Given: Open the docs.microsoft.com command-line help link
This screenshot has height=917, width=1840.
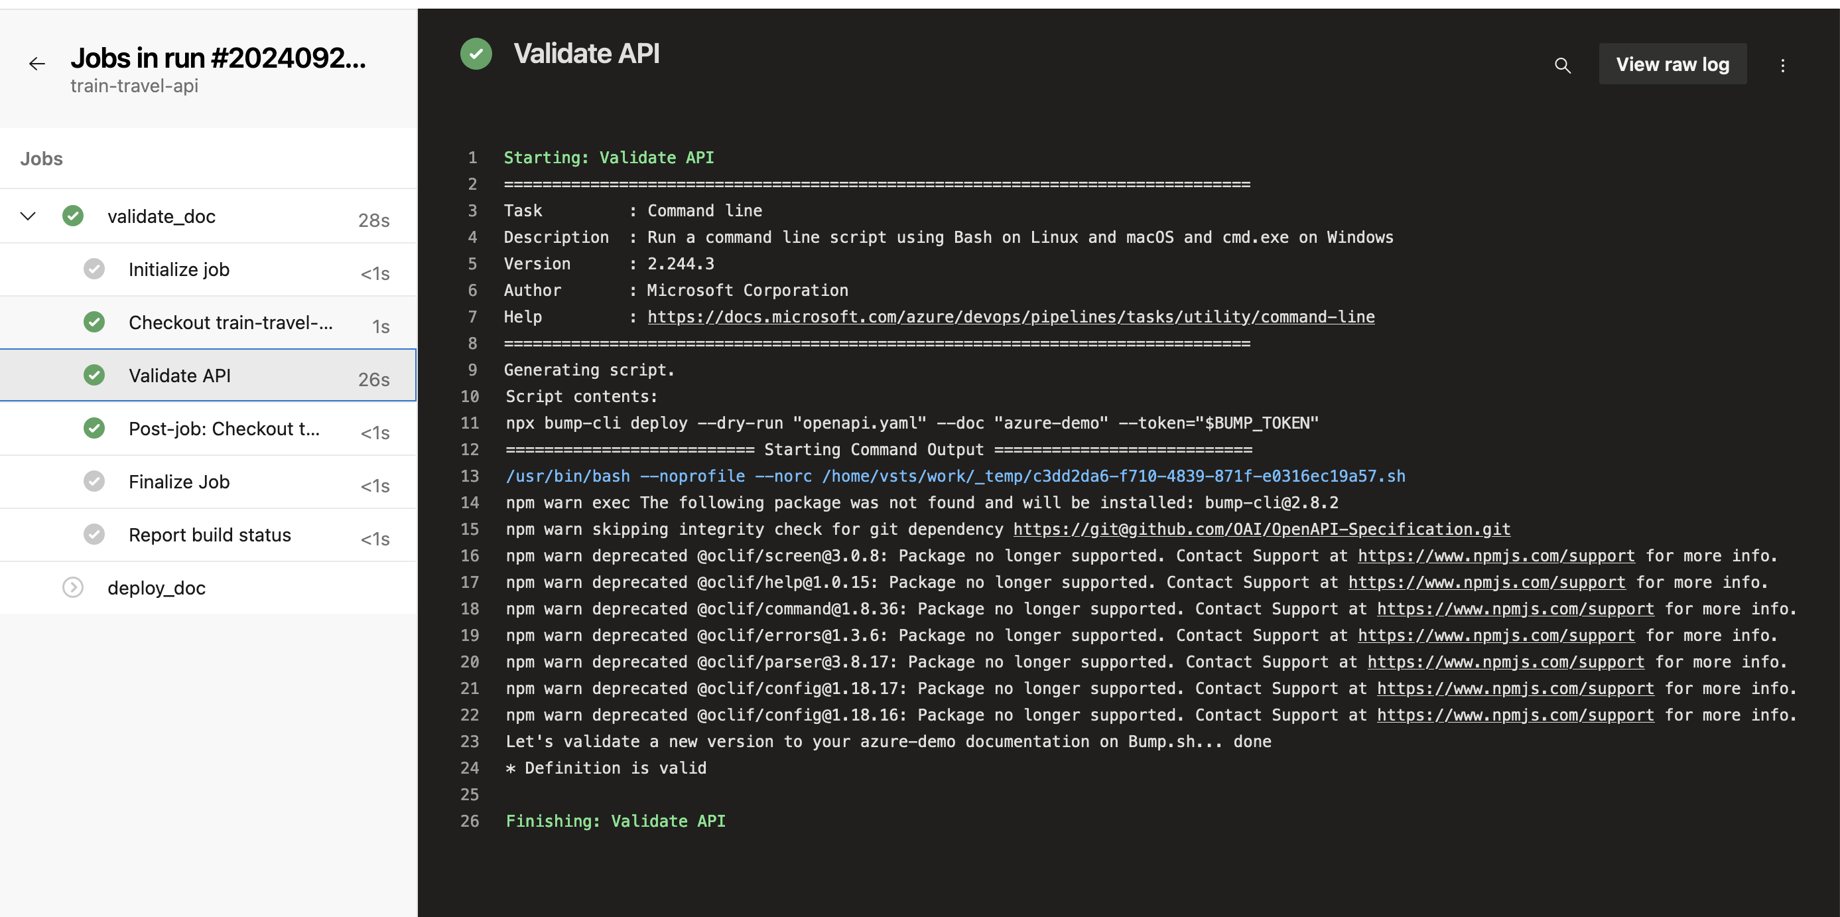Looking at the screenshot, I should click(1010, 317).
